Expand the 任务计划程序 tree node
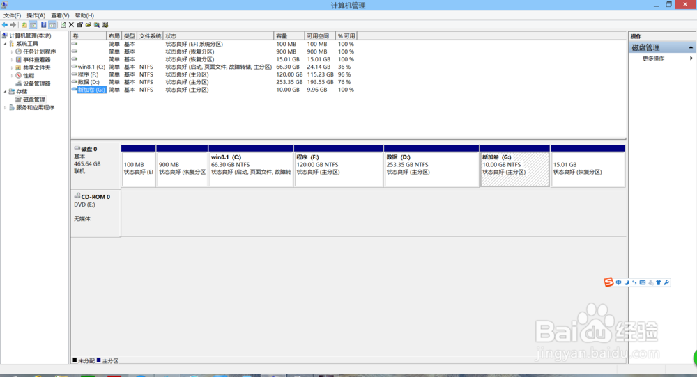The width and height of the screenshot is (697, 377). click(12, 51)
